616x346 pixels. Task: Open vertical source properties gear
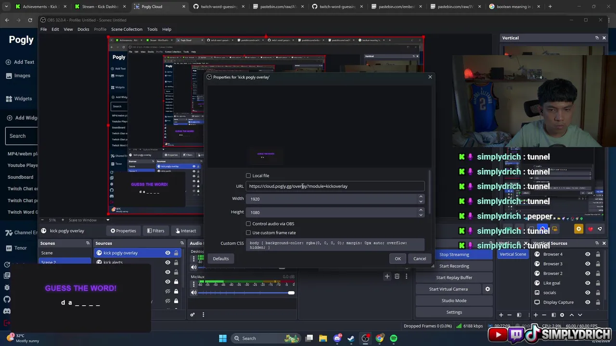[562, 315]
